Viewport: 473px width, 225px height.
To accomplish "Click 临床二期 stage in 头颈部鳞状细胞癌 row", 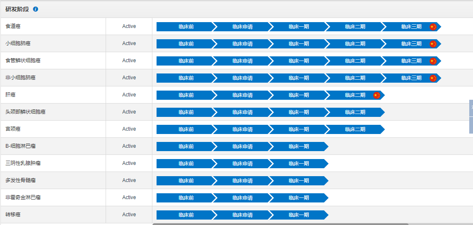I will 355,112.
